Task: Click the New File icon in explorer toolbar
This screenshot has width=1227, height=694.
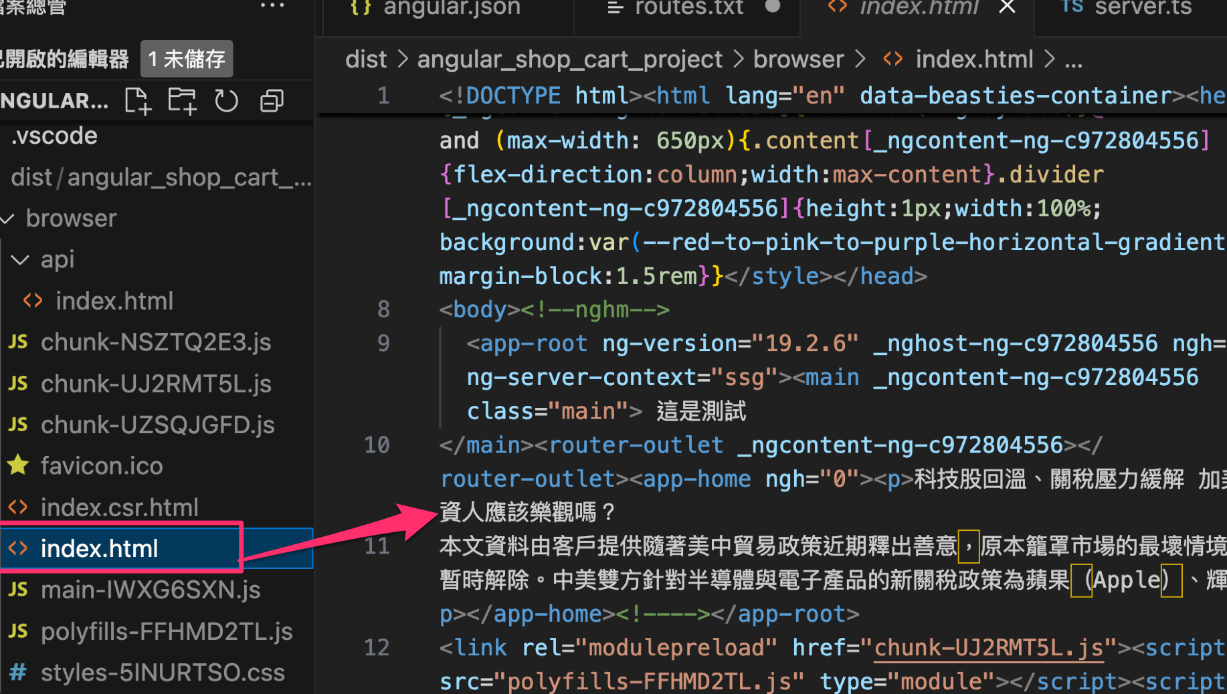Action: (x=138, y=101)
